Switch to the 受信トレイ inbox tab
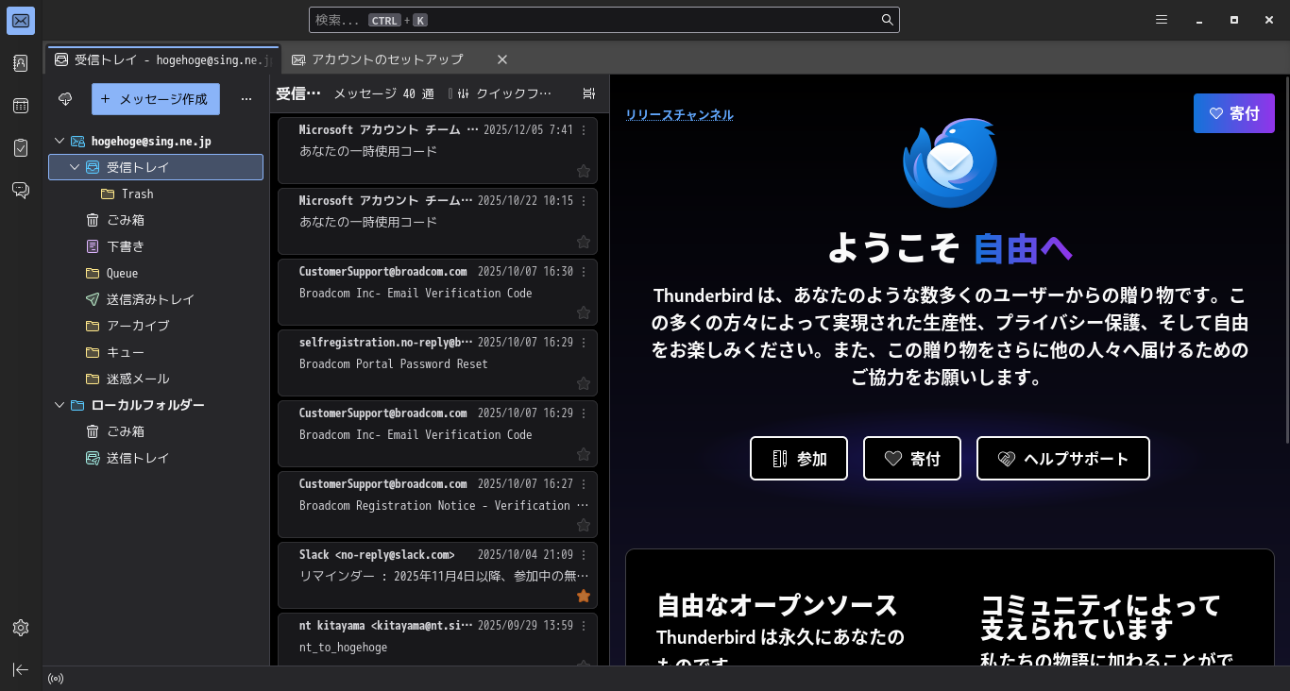 162,59
